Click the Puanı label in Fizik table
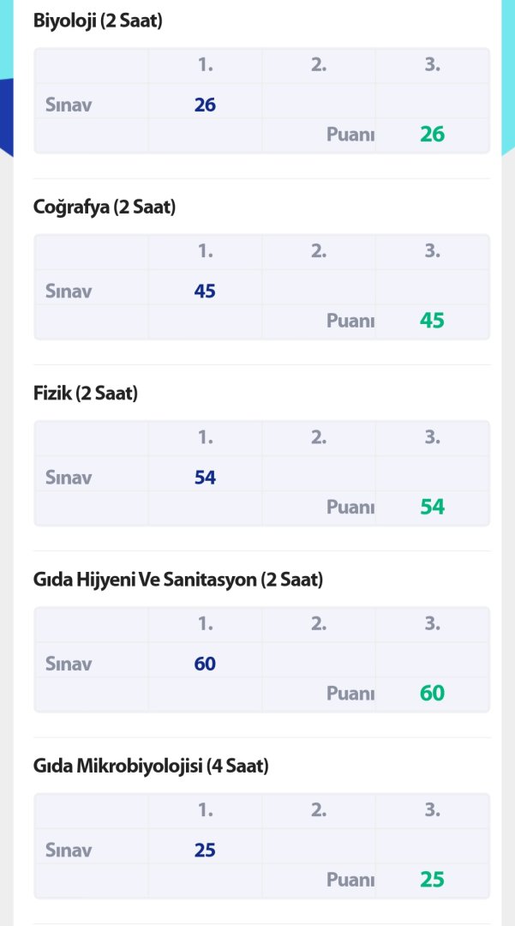The height and width of the screenshot is (926, 515). coord(350,507)
